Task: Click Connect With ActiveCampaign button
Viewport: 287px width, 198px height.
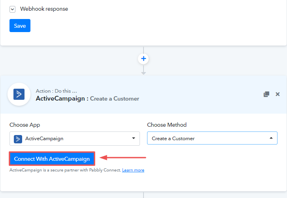Action: coord(52,159)
